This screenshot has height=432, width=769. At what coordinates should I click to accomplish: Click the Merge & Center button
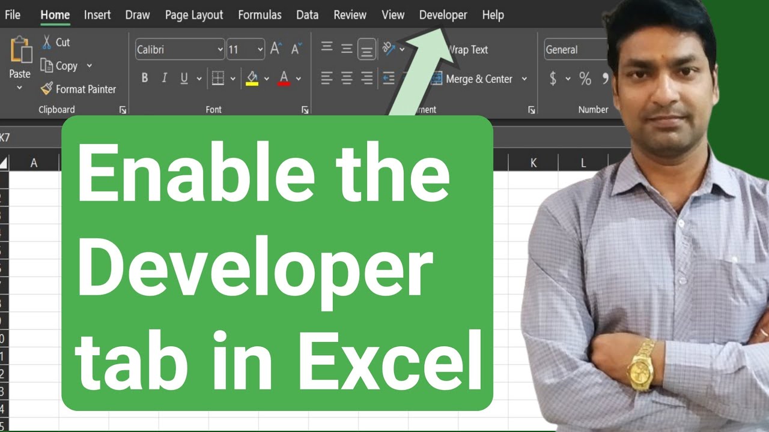click(x=472, y=79)
